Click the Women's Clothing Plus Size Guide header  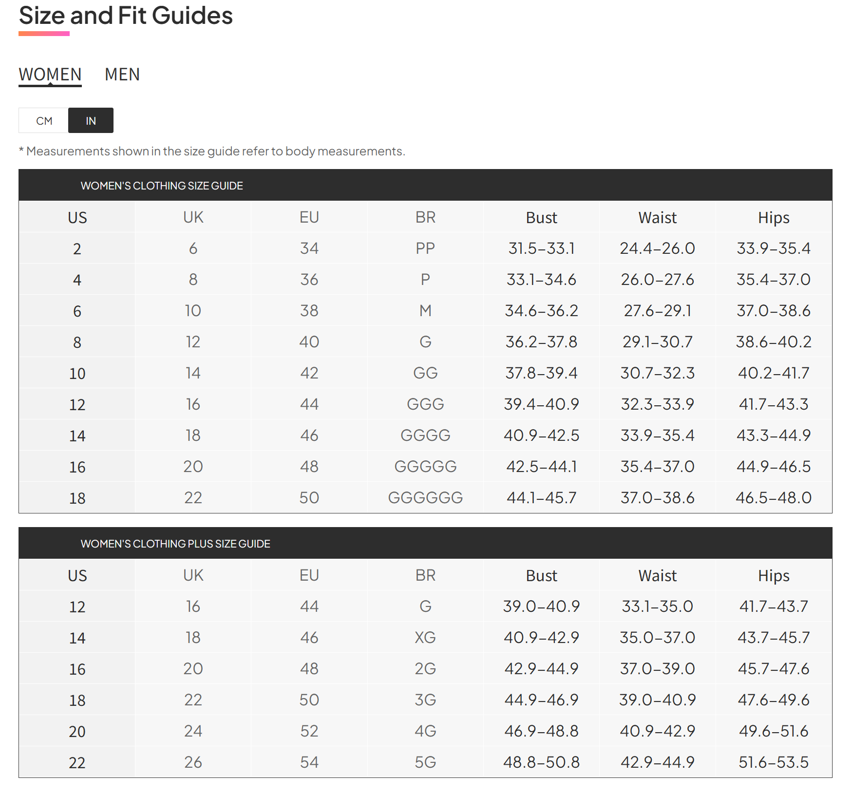coord(175,544)
